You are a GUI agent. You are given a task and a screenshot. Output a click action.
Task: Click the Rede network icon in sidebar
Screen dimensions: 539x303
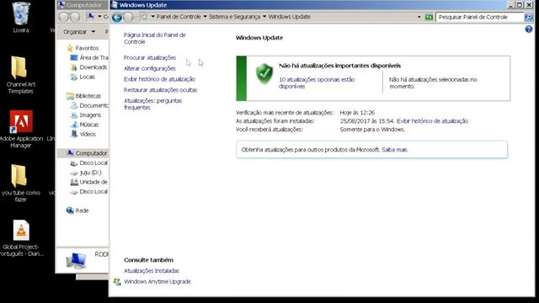[x=70, y=210]
